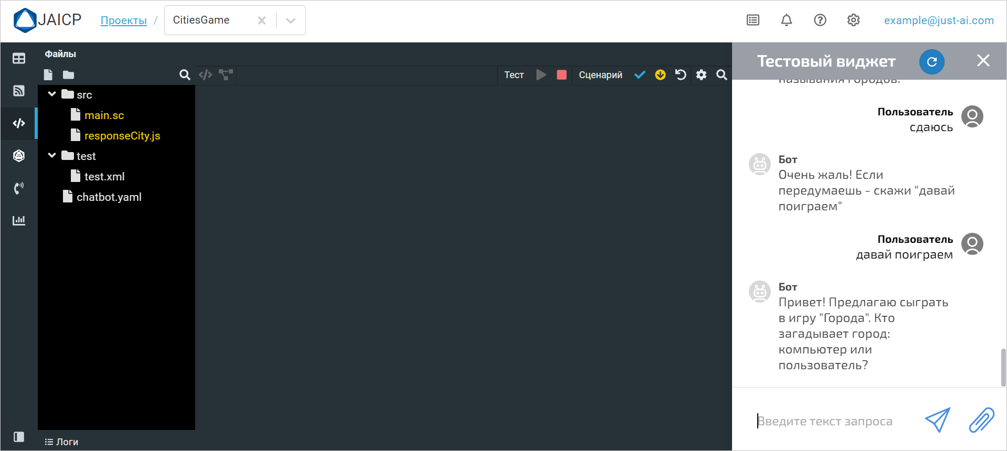Open the CitiesGame project dropdown
Viewport: 1007px width, 451px height.
click(291, 20)
